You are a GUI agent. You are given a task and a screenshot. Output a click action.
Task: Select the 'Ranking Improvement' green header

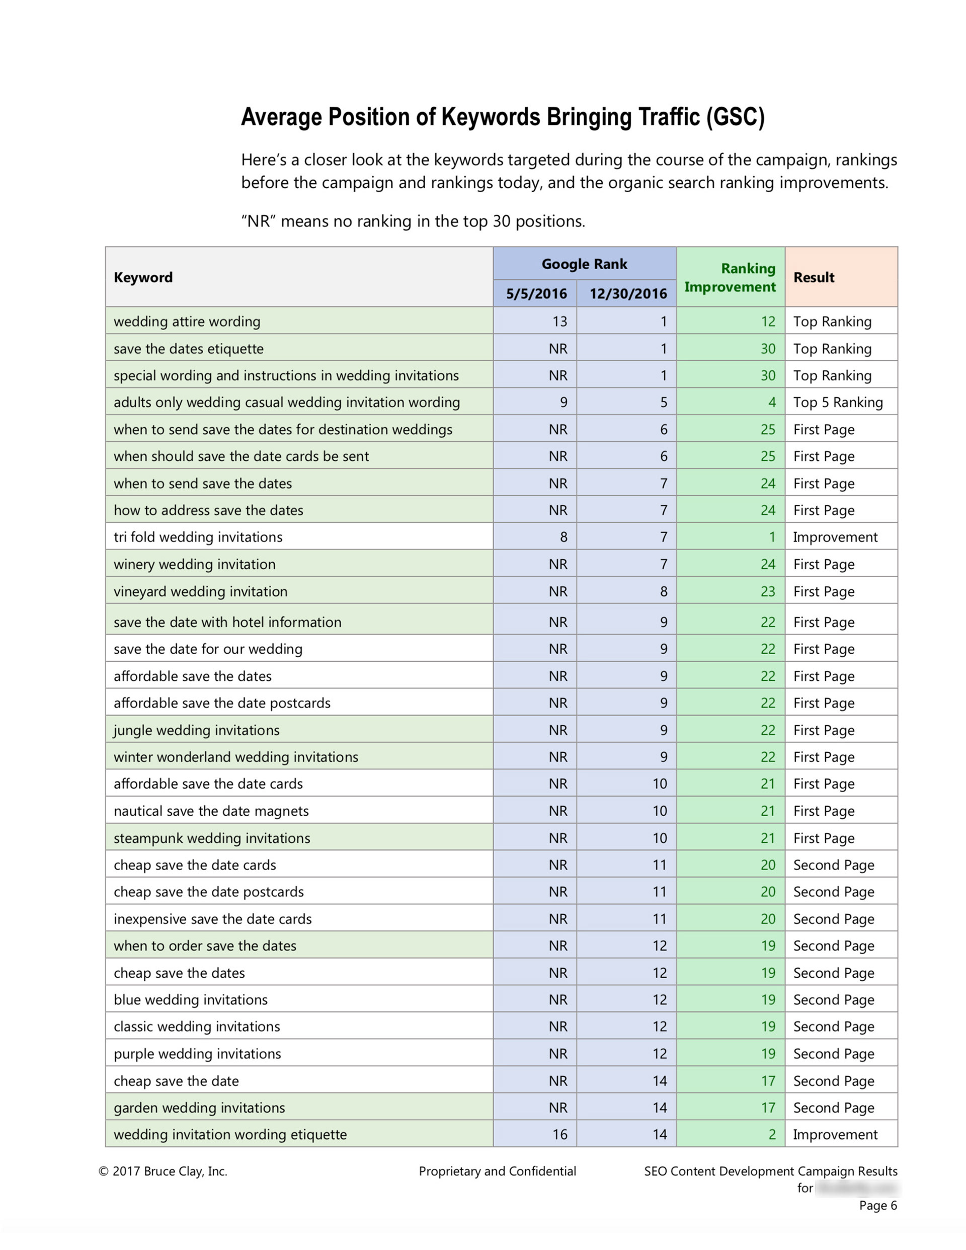point(730,278)
